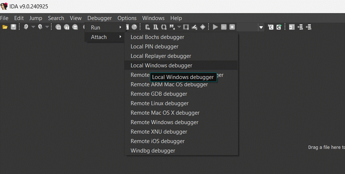Select Remote XNU debugger
This screenshot has width=345, height=174.
point(181,132)
